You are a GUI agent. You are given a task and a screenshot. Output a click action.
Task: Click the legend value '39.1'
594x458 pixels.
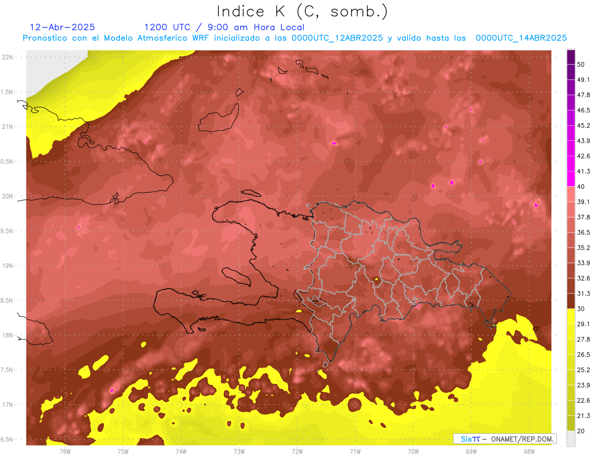point(583,202)
